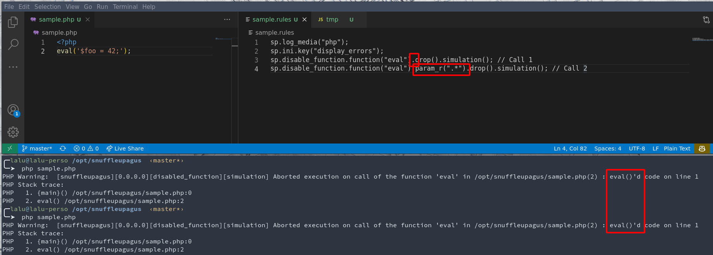
Task: Open the Terminal menu
Action: point(125,7)
